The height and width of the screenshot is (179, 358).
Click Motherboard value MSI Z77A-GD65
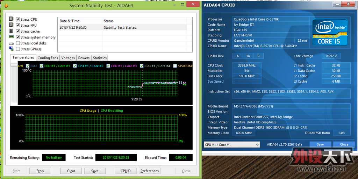point(292,106)
